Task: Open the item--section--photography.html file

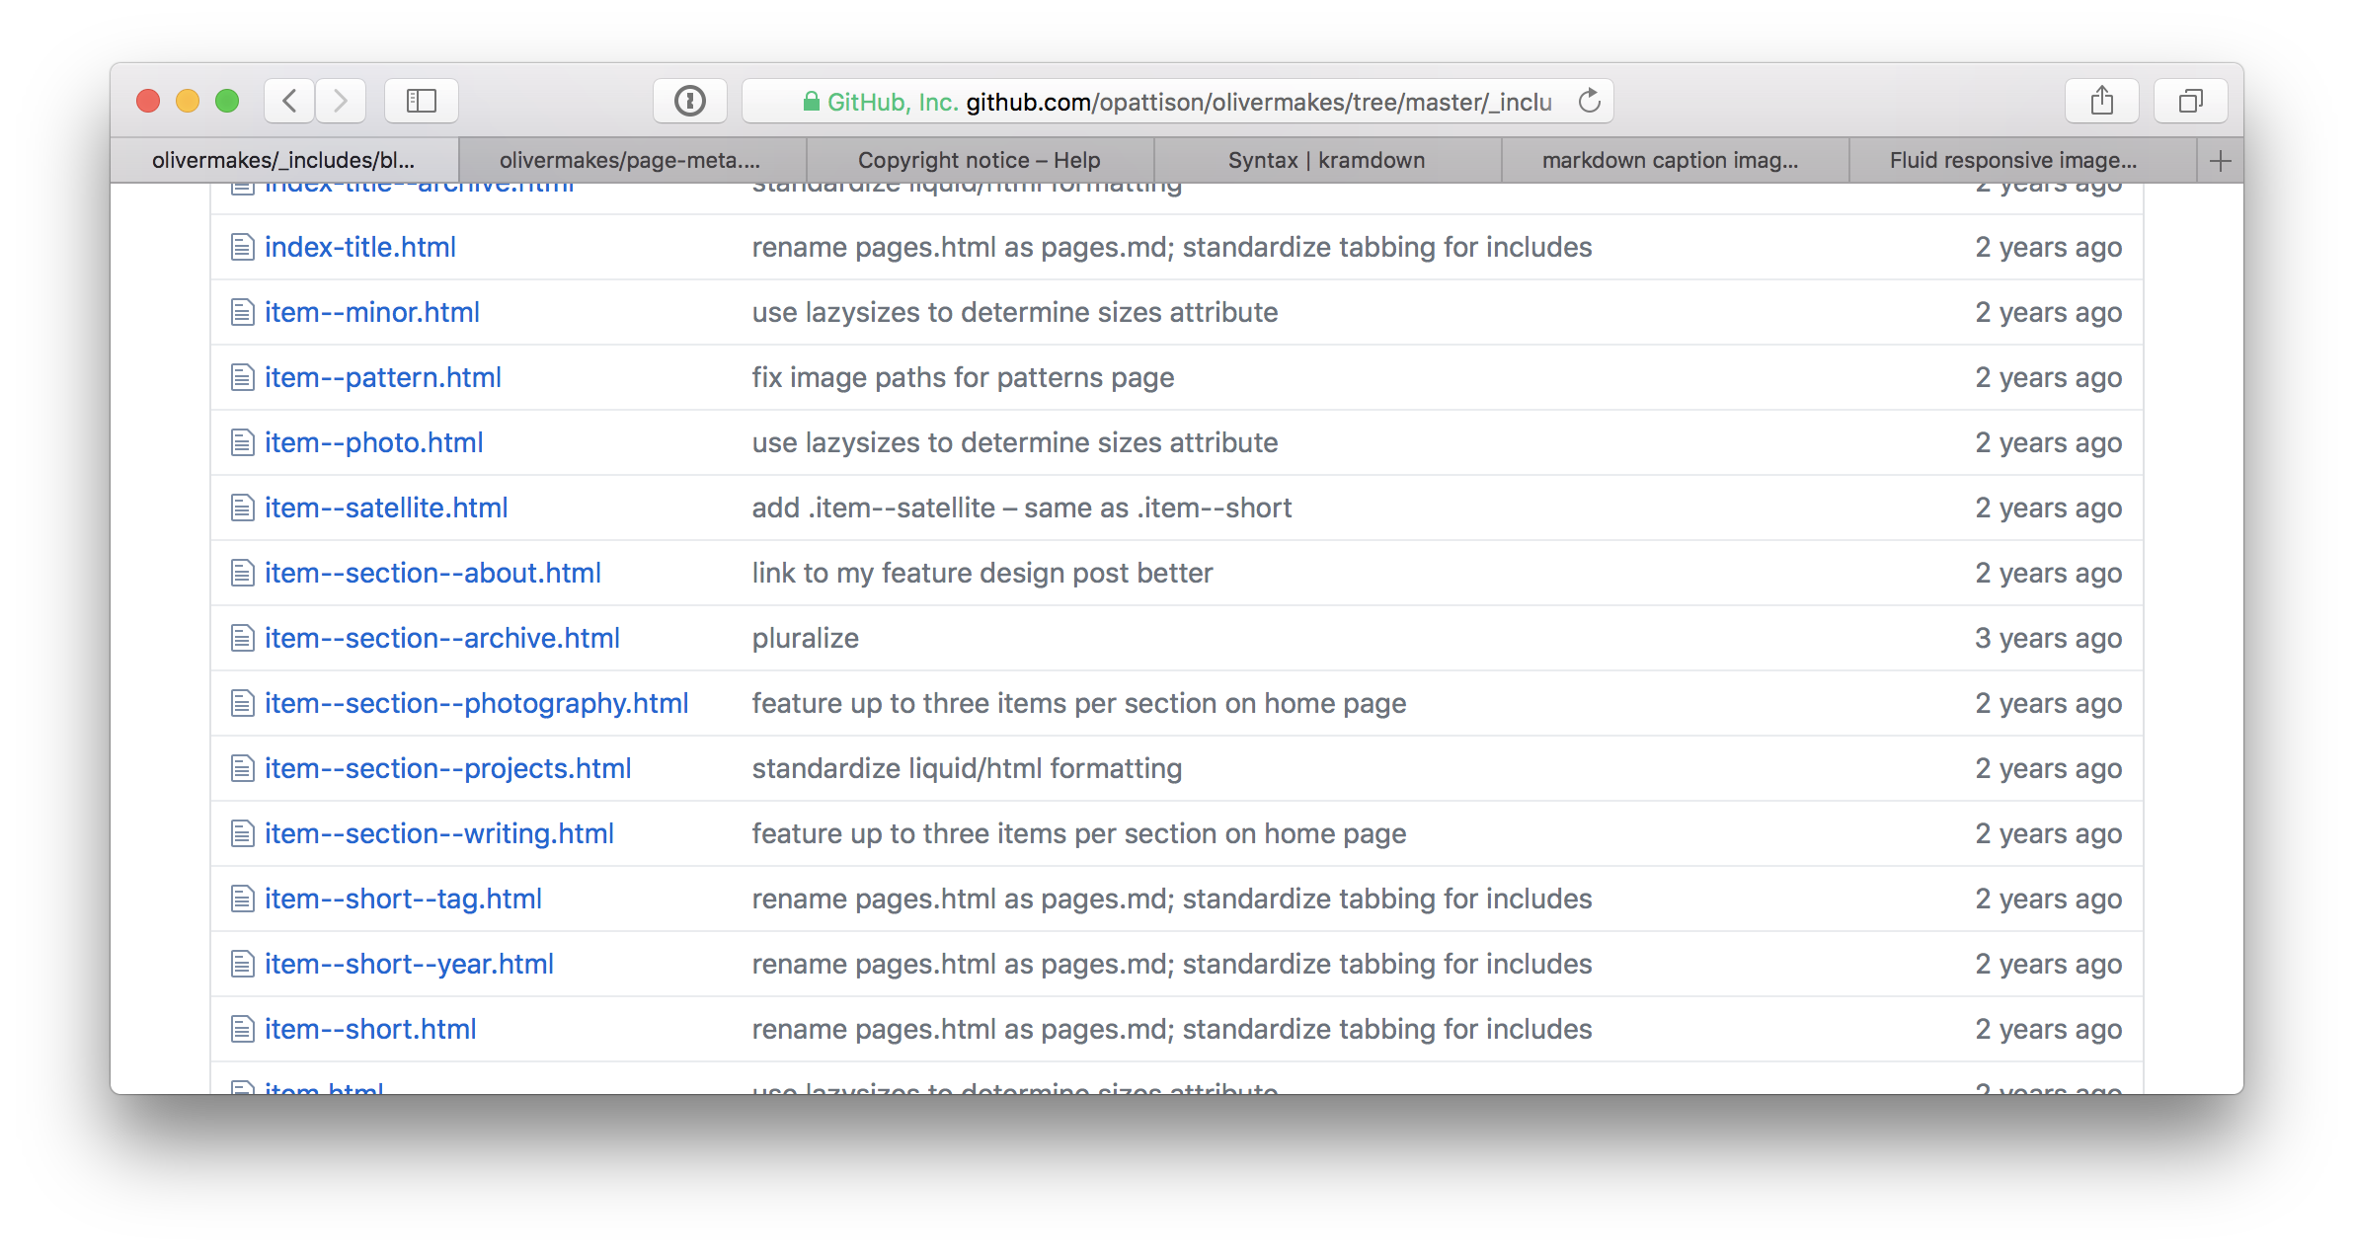Action: click(x=476, y=703)
